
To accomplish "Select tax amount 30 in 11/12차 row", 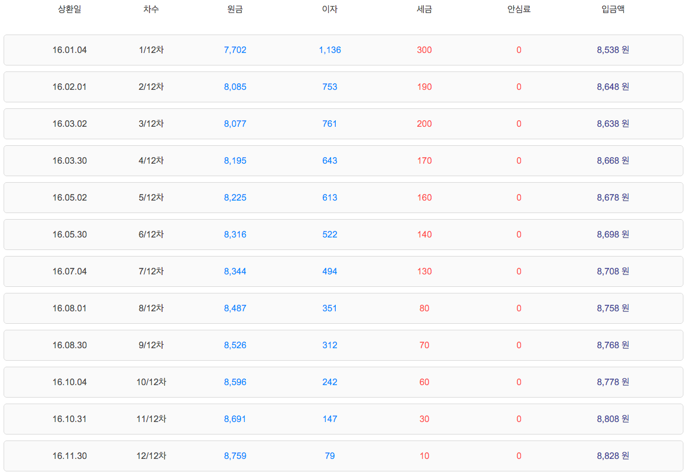I will pyautogui.click(x=424, y=419).
